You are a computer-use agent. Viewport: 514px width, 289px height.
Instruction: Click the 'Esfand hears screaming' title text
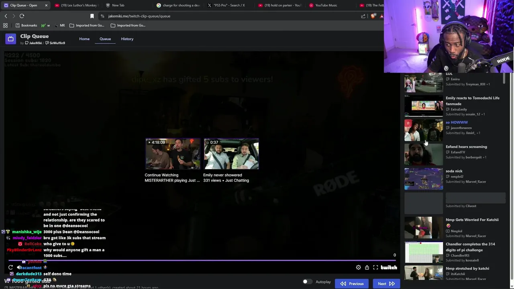point(466,147)
